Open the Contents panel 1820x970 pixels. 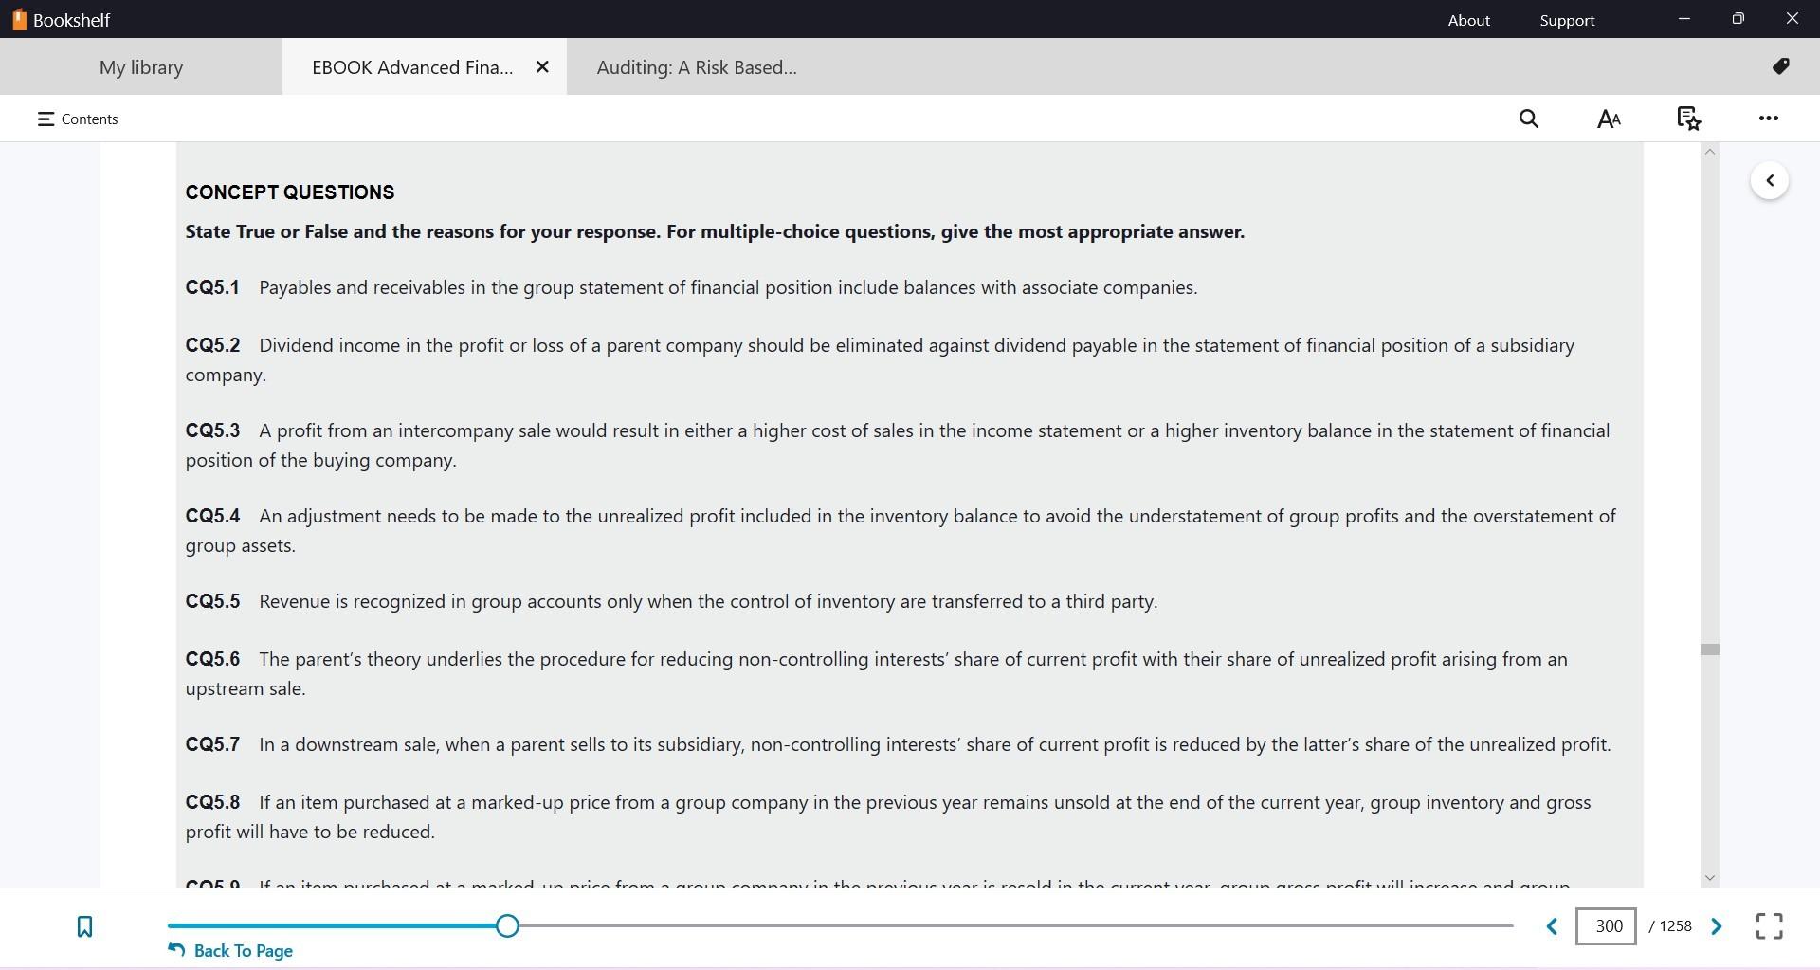pyautogui.click(x=76, y=119)
